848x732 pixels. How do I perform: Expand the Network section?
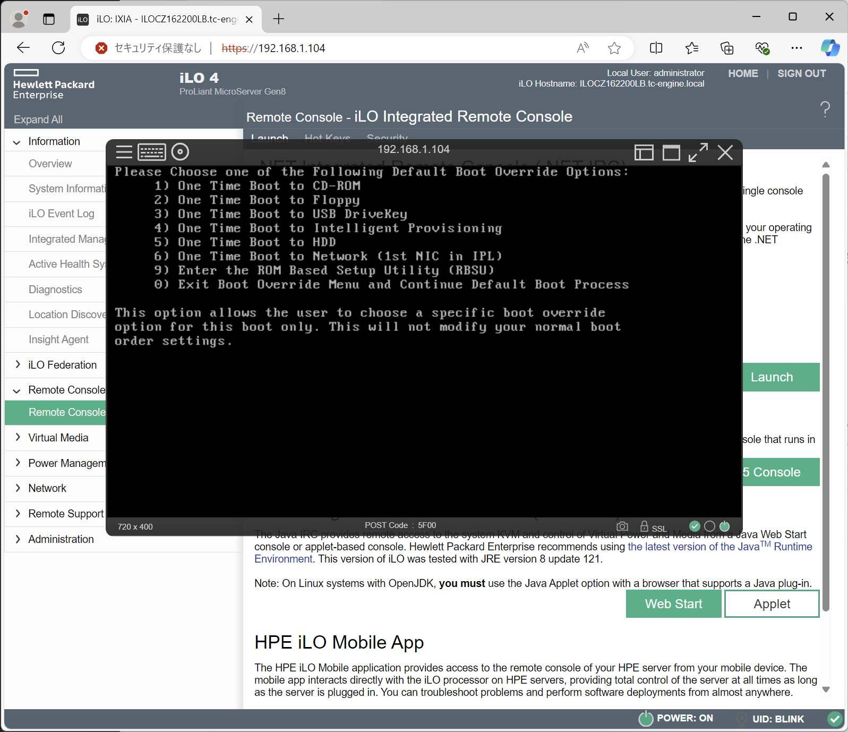pos(18,488)
